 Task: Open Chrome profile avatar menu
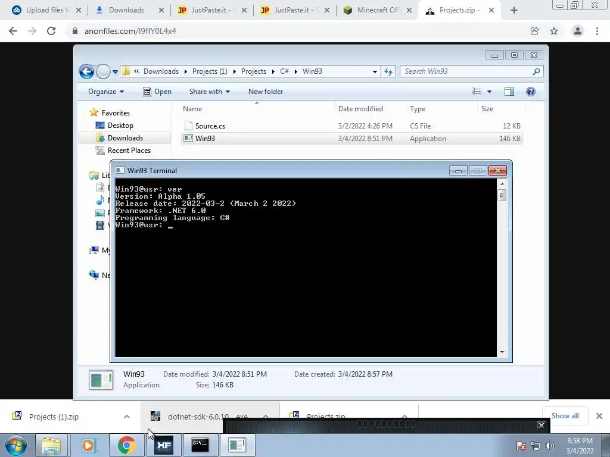click(578, 31)
